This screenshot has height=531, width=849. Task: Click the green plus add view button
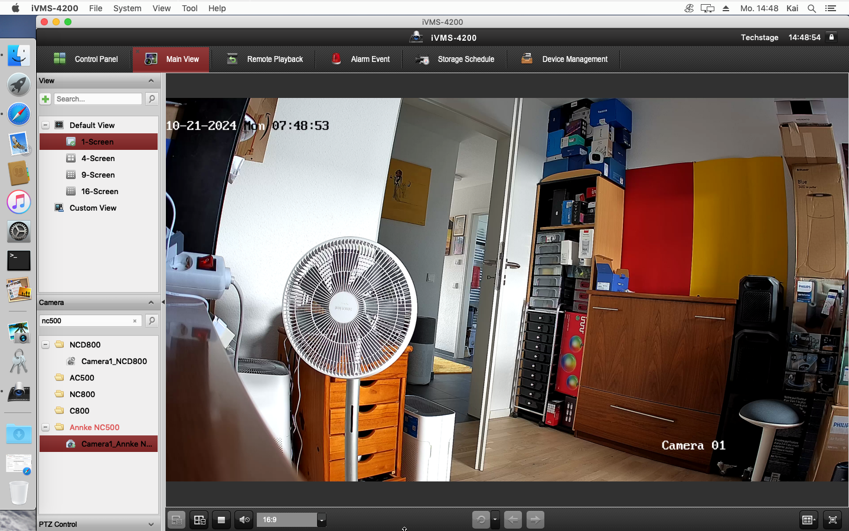pyautogui.click(x=45, y=99)
